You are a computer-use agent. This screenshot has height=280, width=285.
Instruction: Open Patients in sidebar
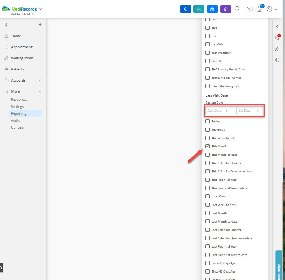(x=18, y=69)
